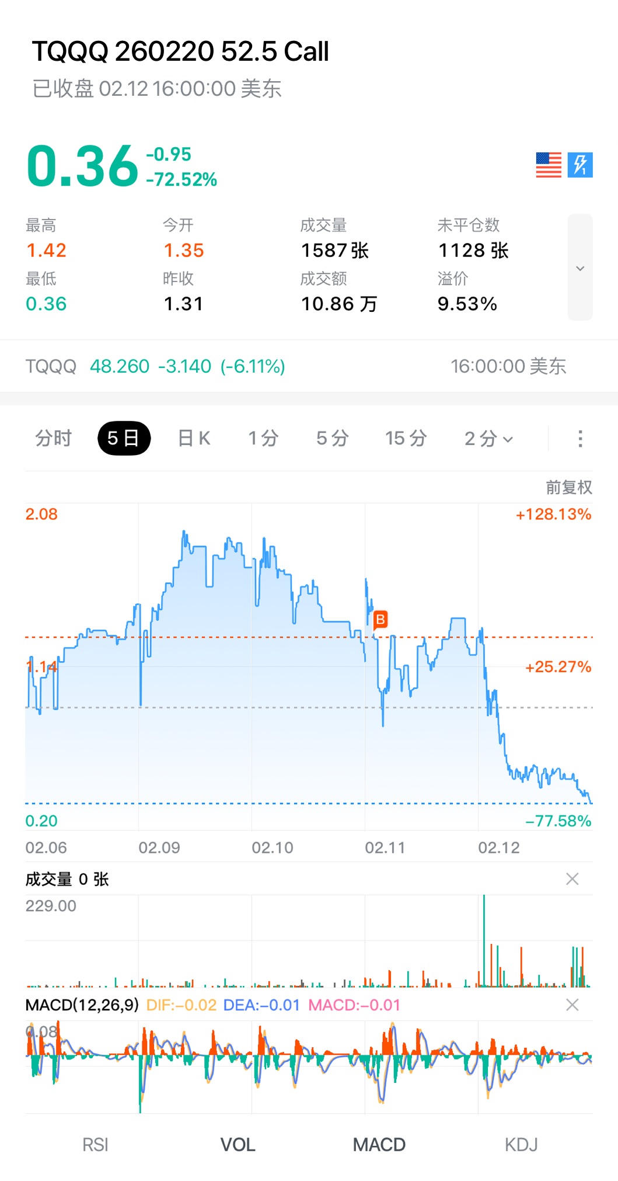Image resolution: width=618 pixels, height=1181 pixels.
Task: Toggle the MACD indicator at bottom
Action: [379, 1144]
